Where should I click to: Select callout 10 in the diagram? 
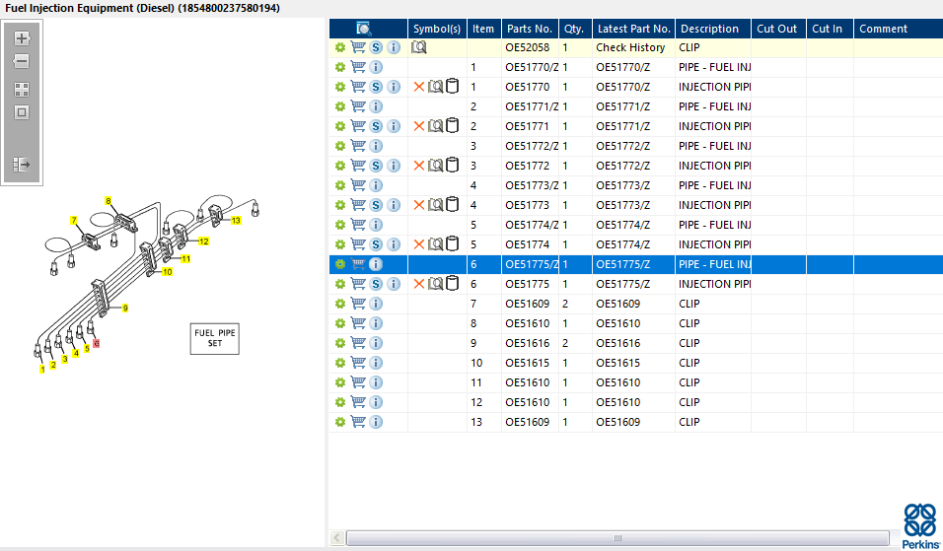click(x=167, y=272)
